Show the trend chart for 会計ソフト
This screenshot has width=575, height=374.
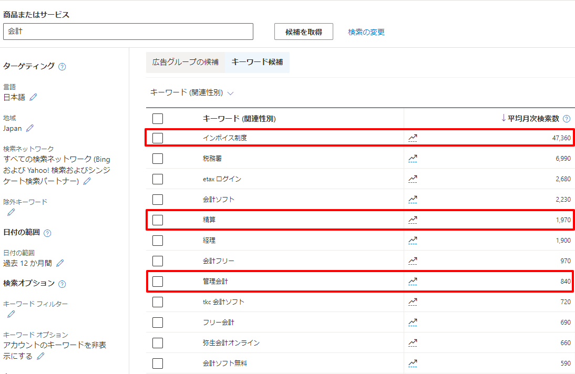(x=413, y=200)
